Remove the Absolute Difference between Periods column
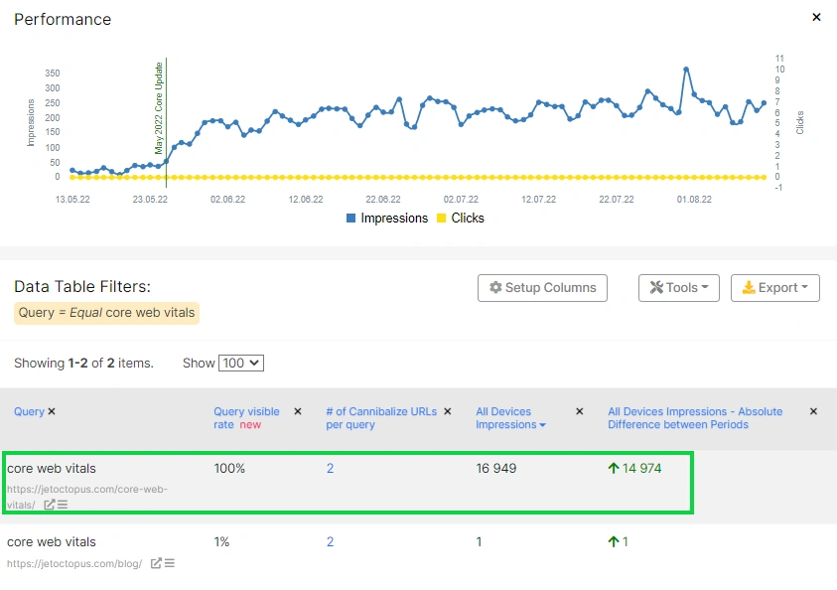This screenshot has width=837, height=590. 813,411
